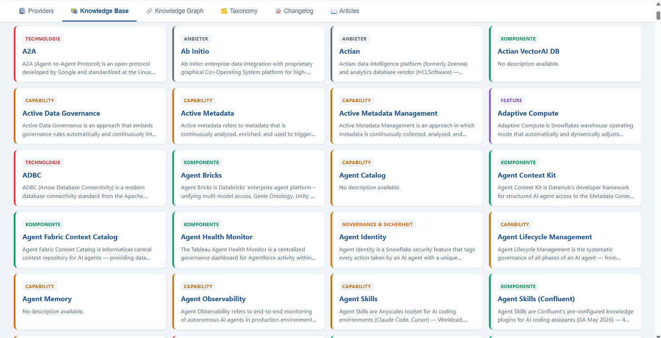Image resolution: width=661 pixels, height=338 pixels.
Task: Click "No description available." under Actian VectorAI DB
Action: 528,64
